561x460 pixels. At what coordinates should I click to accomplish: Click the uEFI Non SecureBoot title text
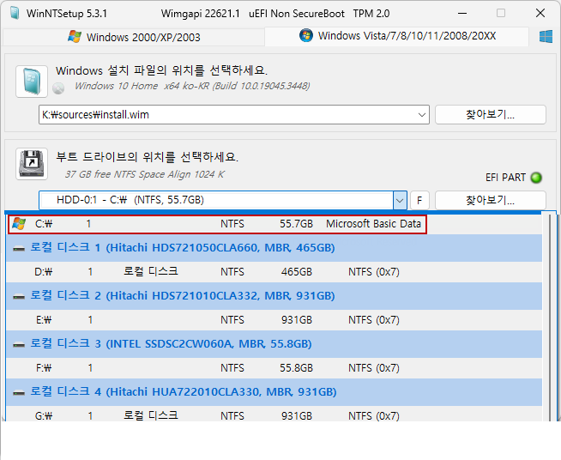[x=297, y=14]
